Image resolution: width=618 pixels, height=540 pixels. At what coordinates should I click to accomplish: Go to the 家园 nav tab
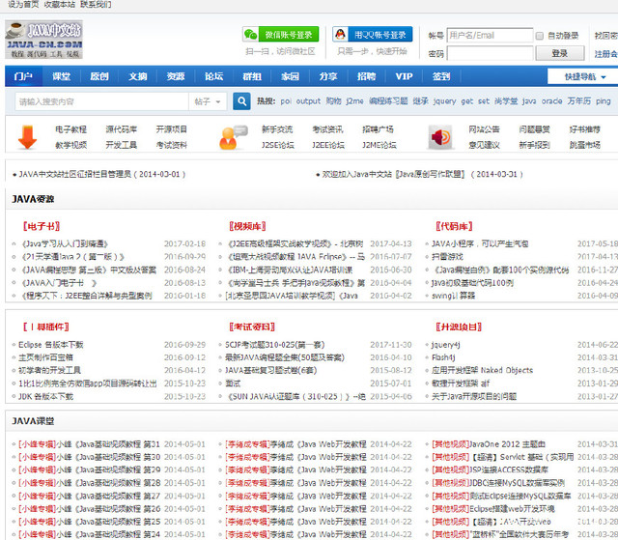tap(290, 76)
